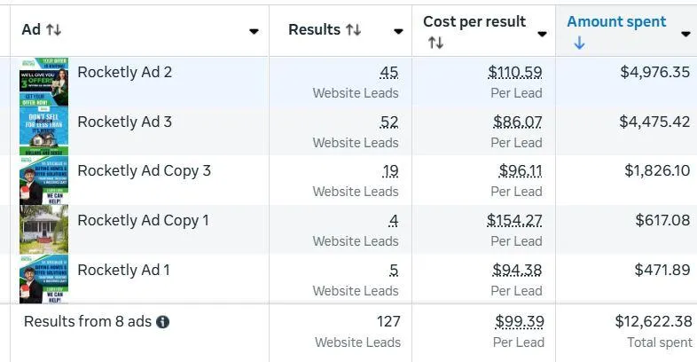Open the Results column dropdown menu
697x362 pixels.
coord(399,31)
